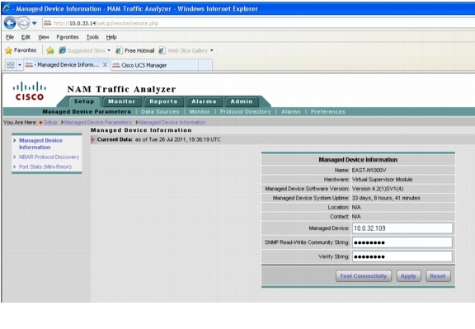Click the Suggested Sites IE icon

pos(62,50)
